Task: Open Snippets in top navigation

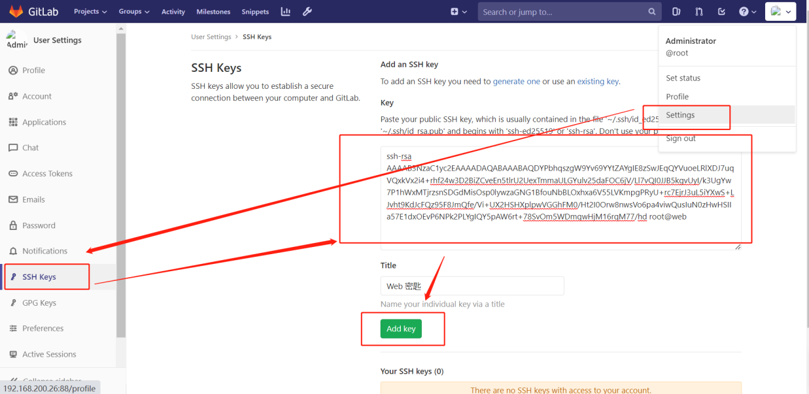Action: (255, 11)
